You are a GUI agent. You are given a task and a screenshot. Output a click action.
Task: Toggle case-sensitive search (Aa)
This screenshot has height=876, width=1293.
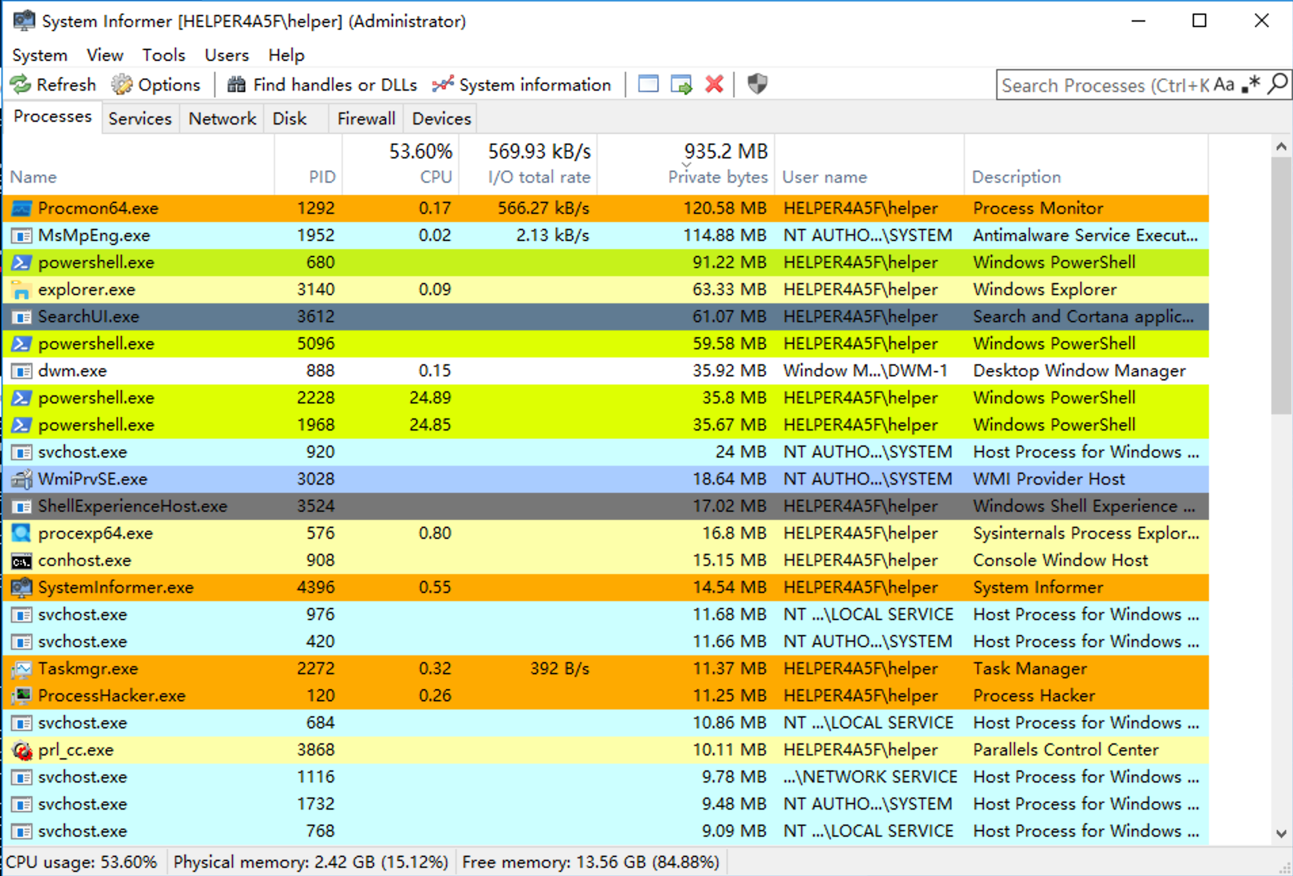1223,85
